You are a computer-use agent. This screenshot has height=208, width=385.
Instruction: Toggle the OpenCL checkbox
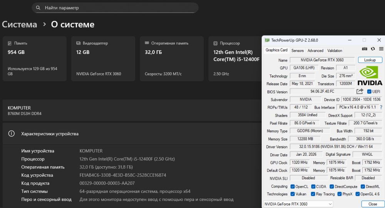click(x=293, y=186)
